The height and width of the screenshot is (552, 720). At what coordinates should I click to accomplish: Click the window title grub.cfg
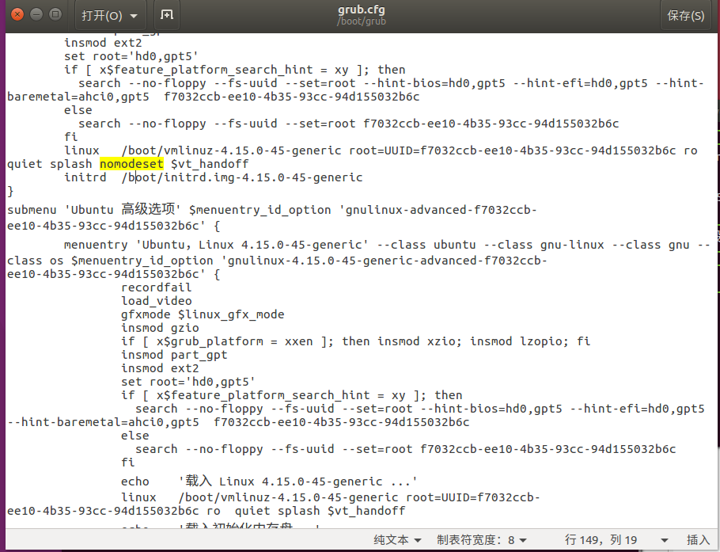362,10
